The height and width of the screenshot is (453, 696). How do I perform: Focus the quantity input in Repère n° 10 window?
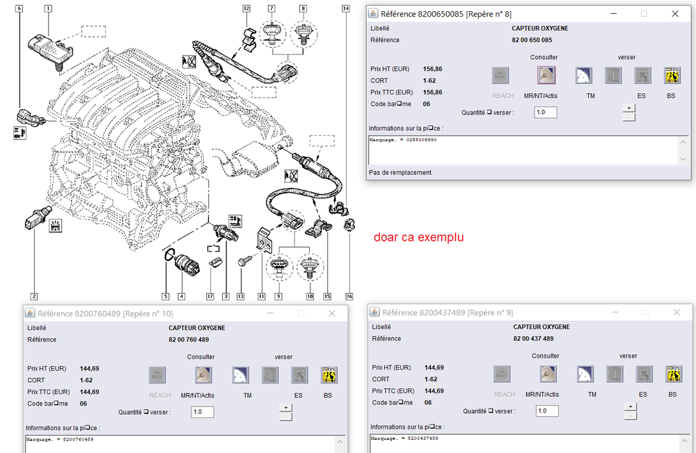coord(202,412)
